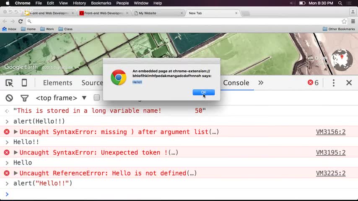Open the Inbox bookmark

9,29
